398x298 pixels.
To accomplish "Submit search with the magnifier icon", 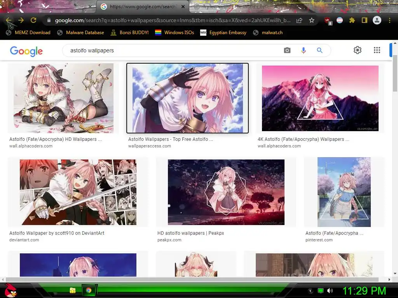I will [x=319, y=50].
